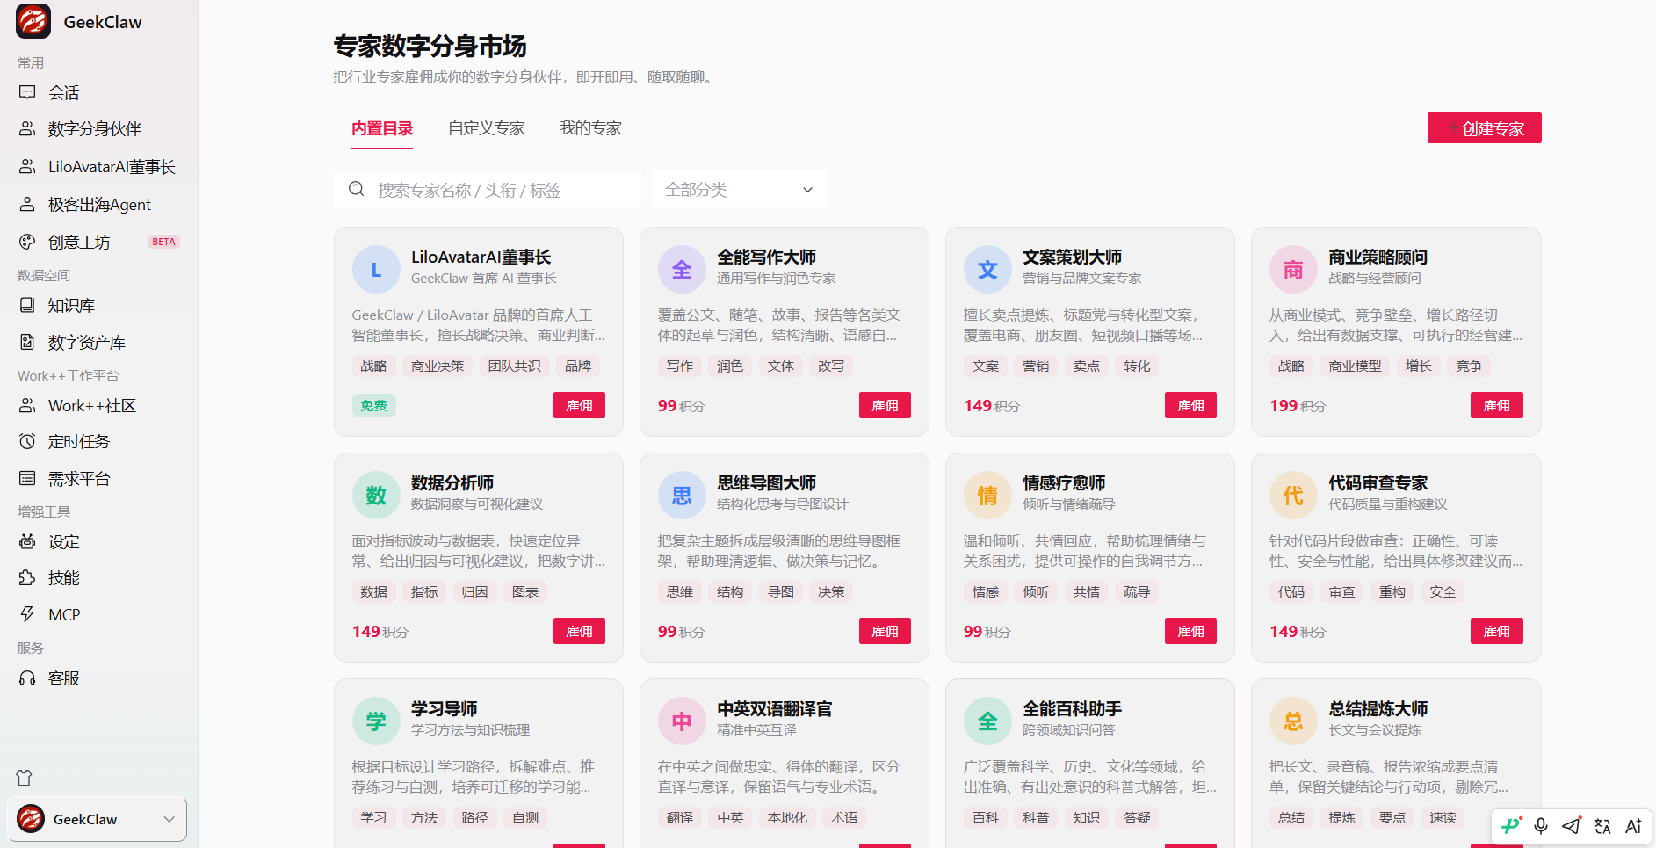The image size is (1656, 848).
Task: Open the MCP lightning icon
Action: (27, 614)
